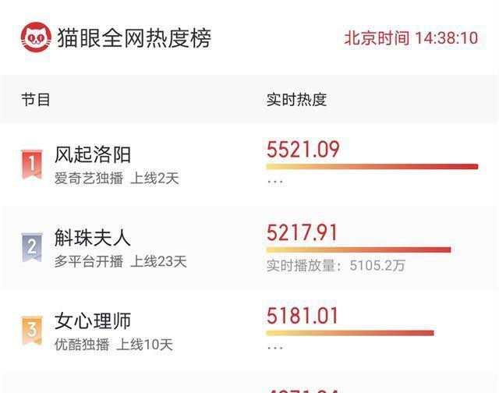The width and height of the screenshot is (499, 393).
Task: Click the 风起洛阳 heat progress bar
Action: pyautogui.click(x=372, y=167)
